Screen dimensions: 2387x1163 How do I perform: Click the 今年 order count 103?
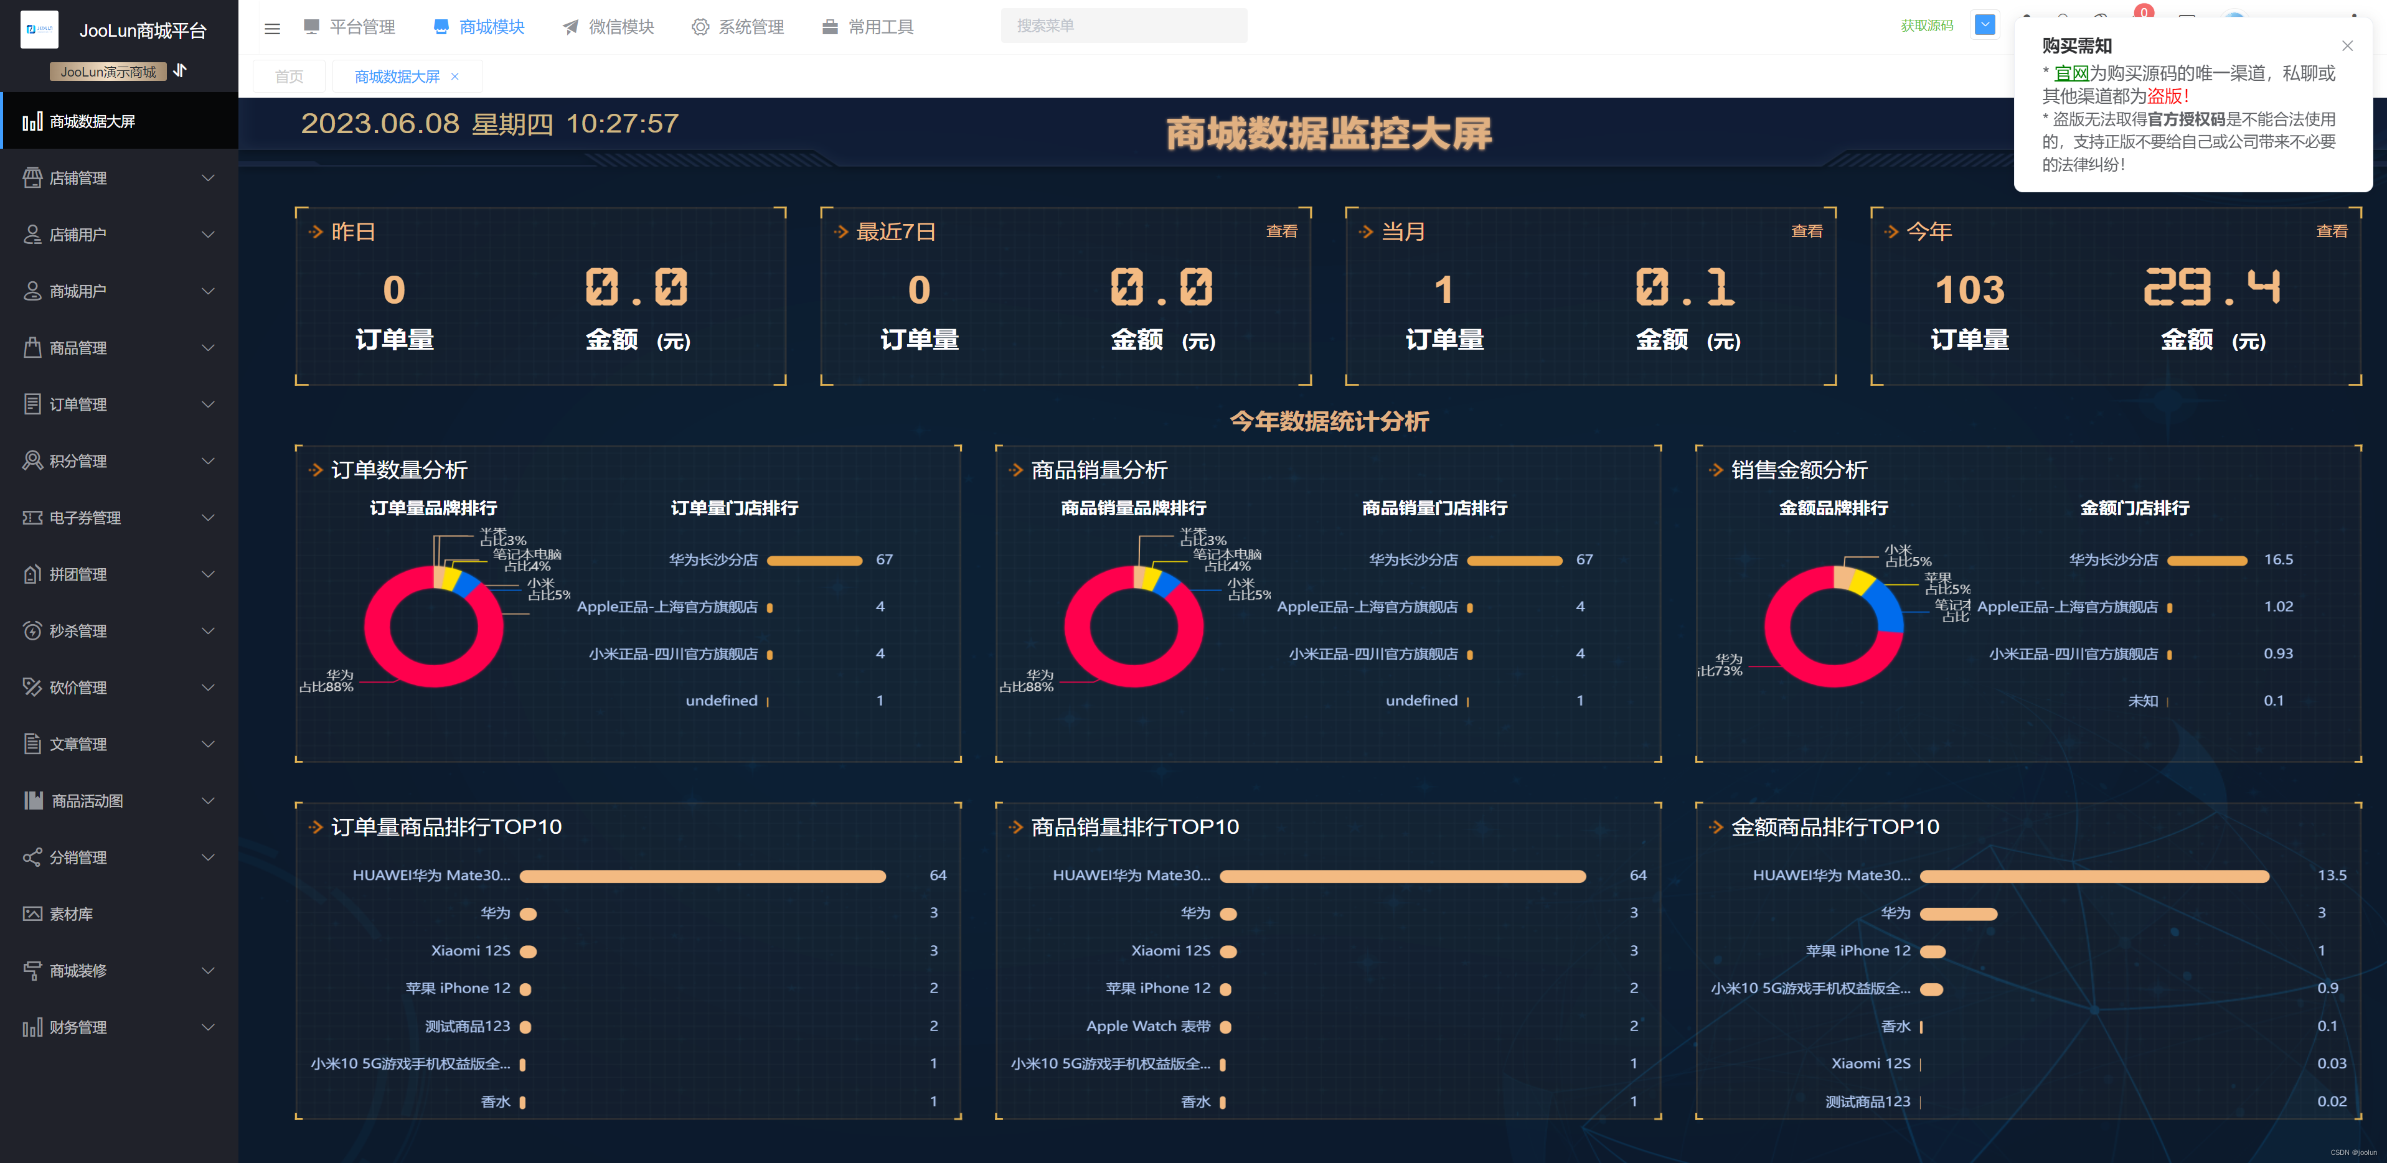tap(1969, 290)
